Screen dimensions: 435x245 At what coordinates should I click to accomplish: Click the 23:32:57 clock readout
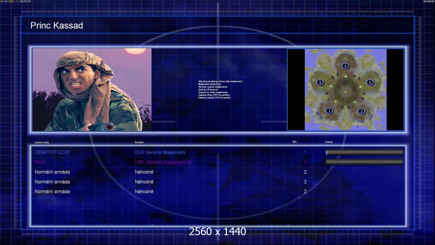click(26, 1)
